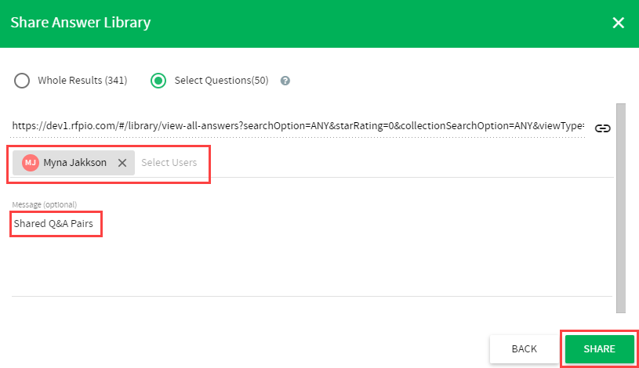Click the Message (optional) label
The width and height of the screenshot is (639, 368).
45,204
